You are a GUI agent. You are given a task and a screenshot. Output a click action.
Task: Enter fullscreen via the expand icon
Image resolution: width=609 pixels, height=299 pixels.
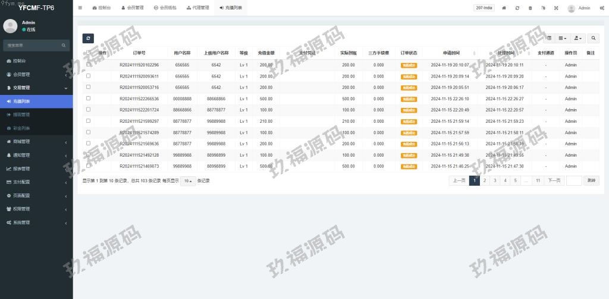click(x=556, y=8)
